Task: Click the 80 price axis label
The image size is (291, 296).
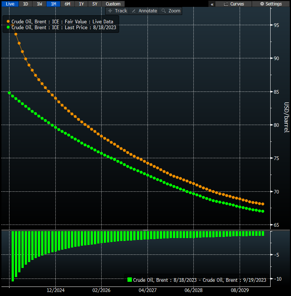Action: click(276, 125)
